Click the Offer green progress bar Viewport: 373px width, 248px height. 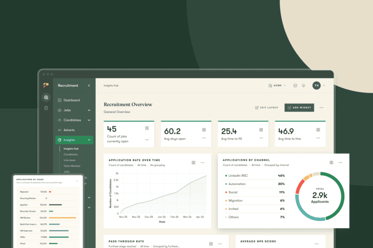[x=58, y=237]
